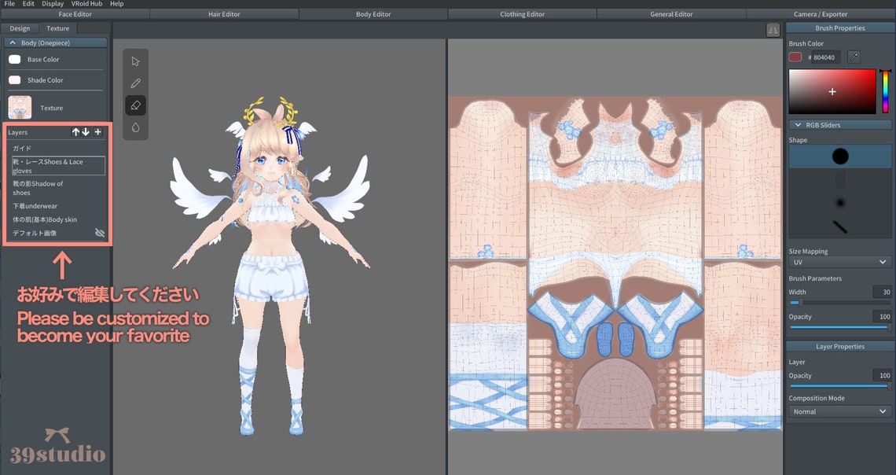Click the Base Color label

43,60
